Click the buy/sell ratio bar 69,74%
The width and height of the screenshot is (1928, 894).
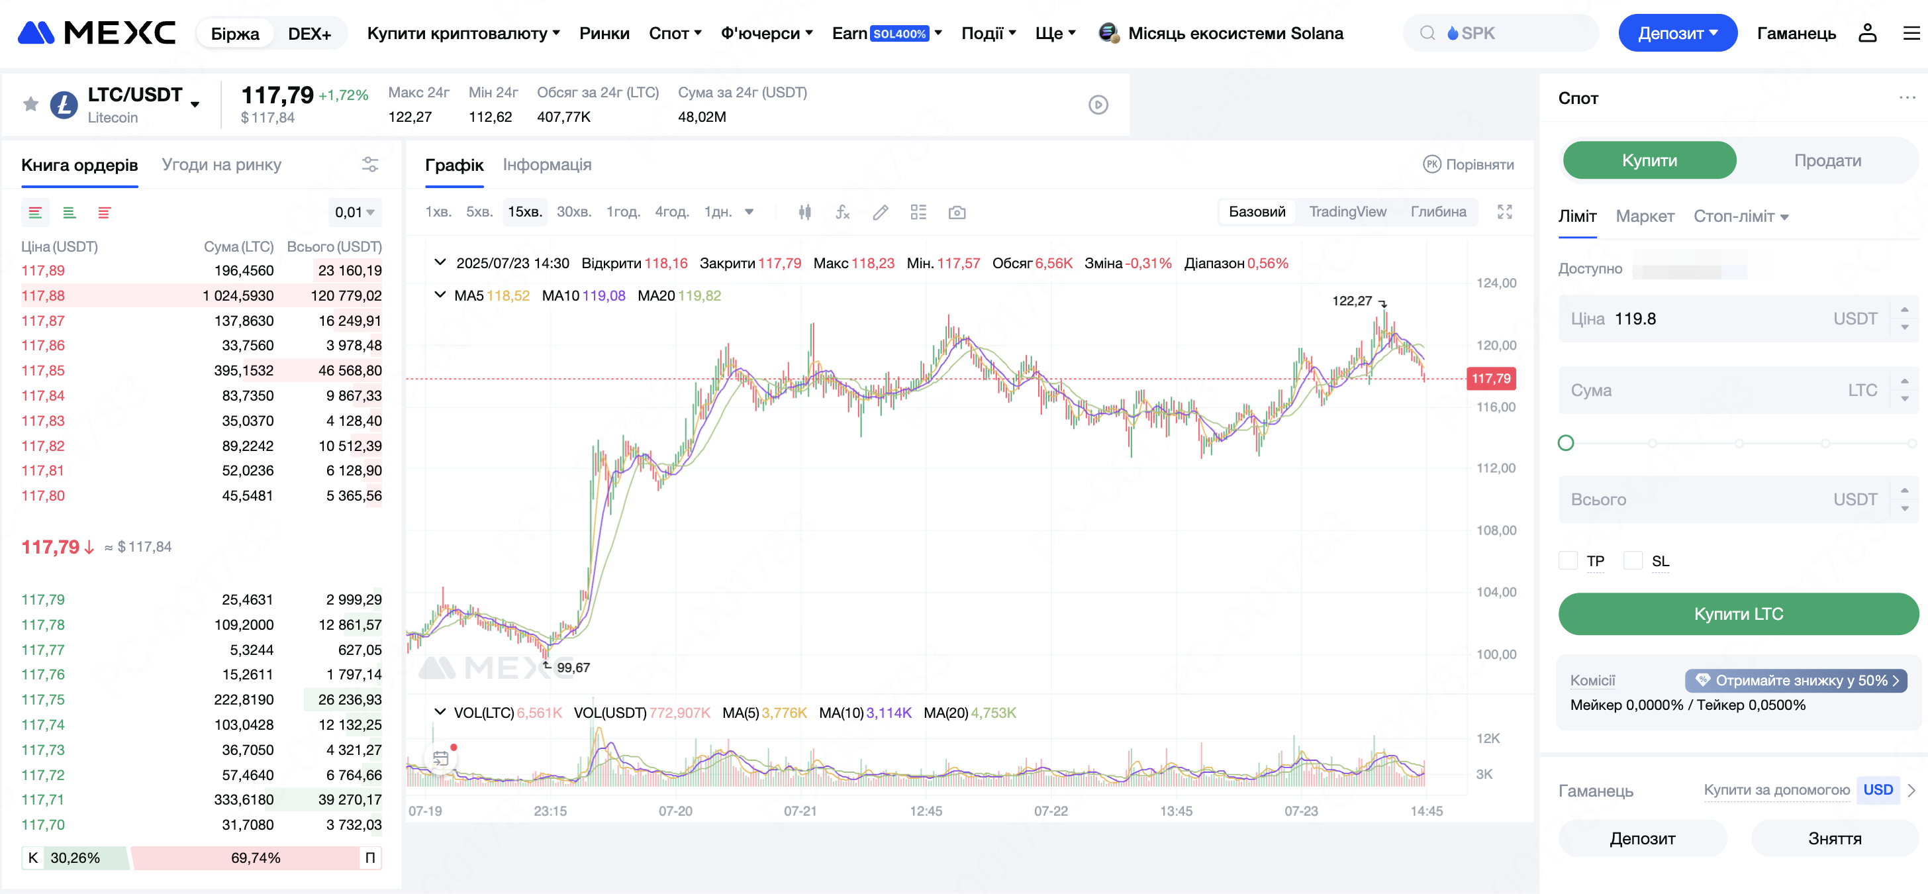pos(255,858)
